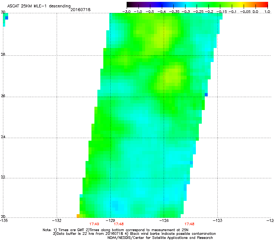Click the -1.0 colorbar label
274x240 pixels.
(x=138, y=12)
